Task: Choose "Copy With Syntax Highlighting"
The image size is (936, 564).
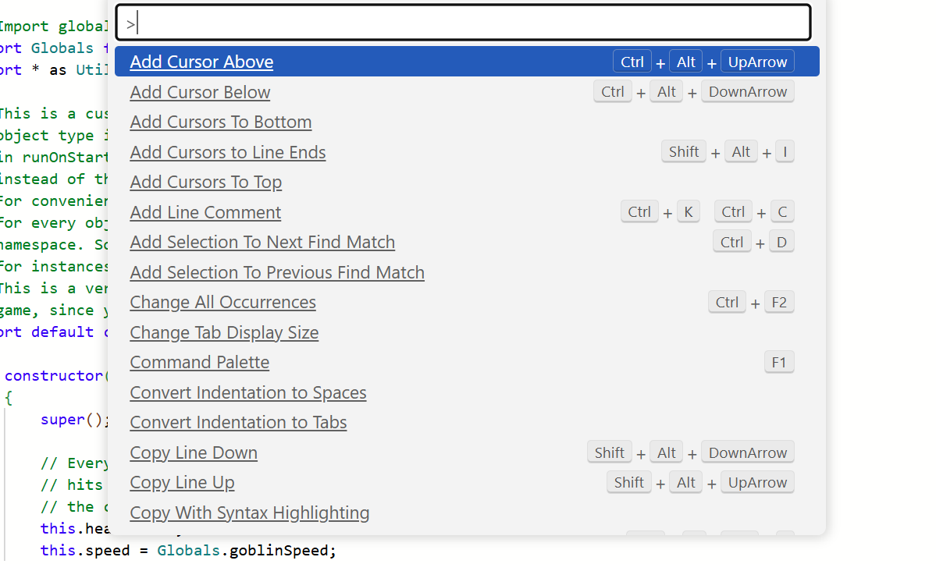Action: (x=249, y=513)
